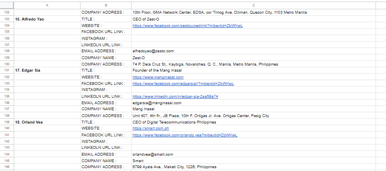Open the manginasal.com website link
The height and width of the screenshot is (171, 386).
click(158, 77)
